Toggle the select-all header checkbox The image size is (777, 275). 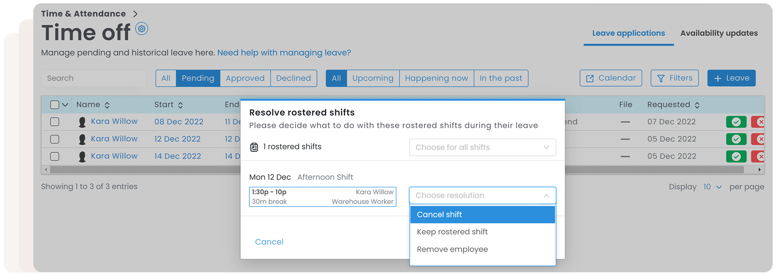[55, 105]
